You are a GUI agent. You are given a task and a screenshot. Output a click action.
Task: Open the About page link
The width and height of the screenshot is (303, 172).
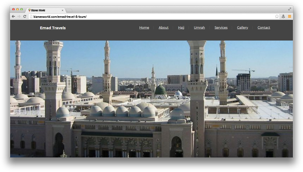pos(164,28)
